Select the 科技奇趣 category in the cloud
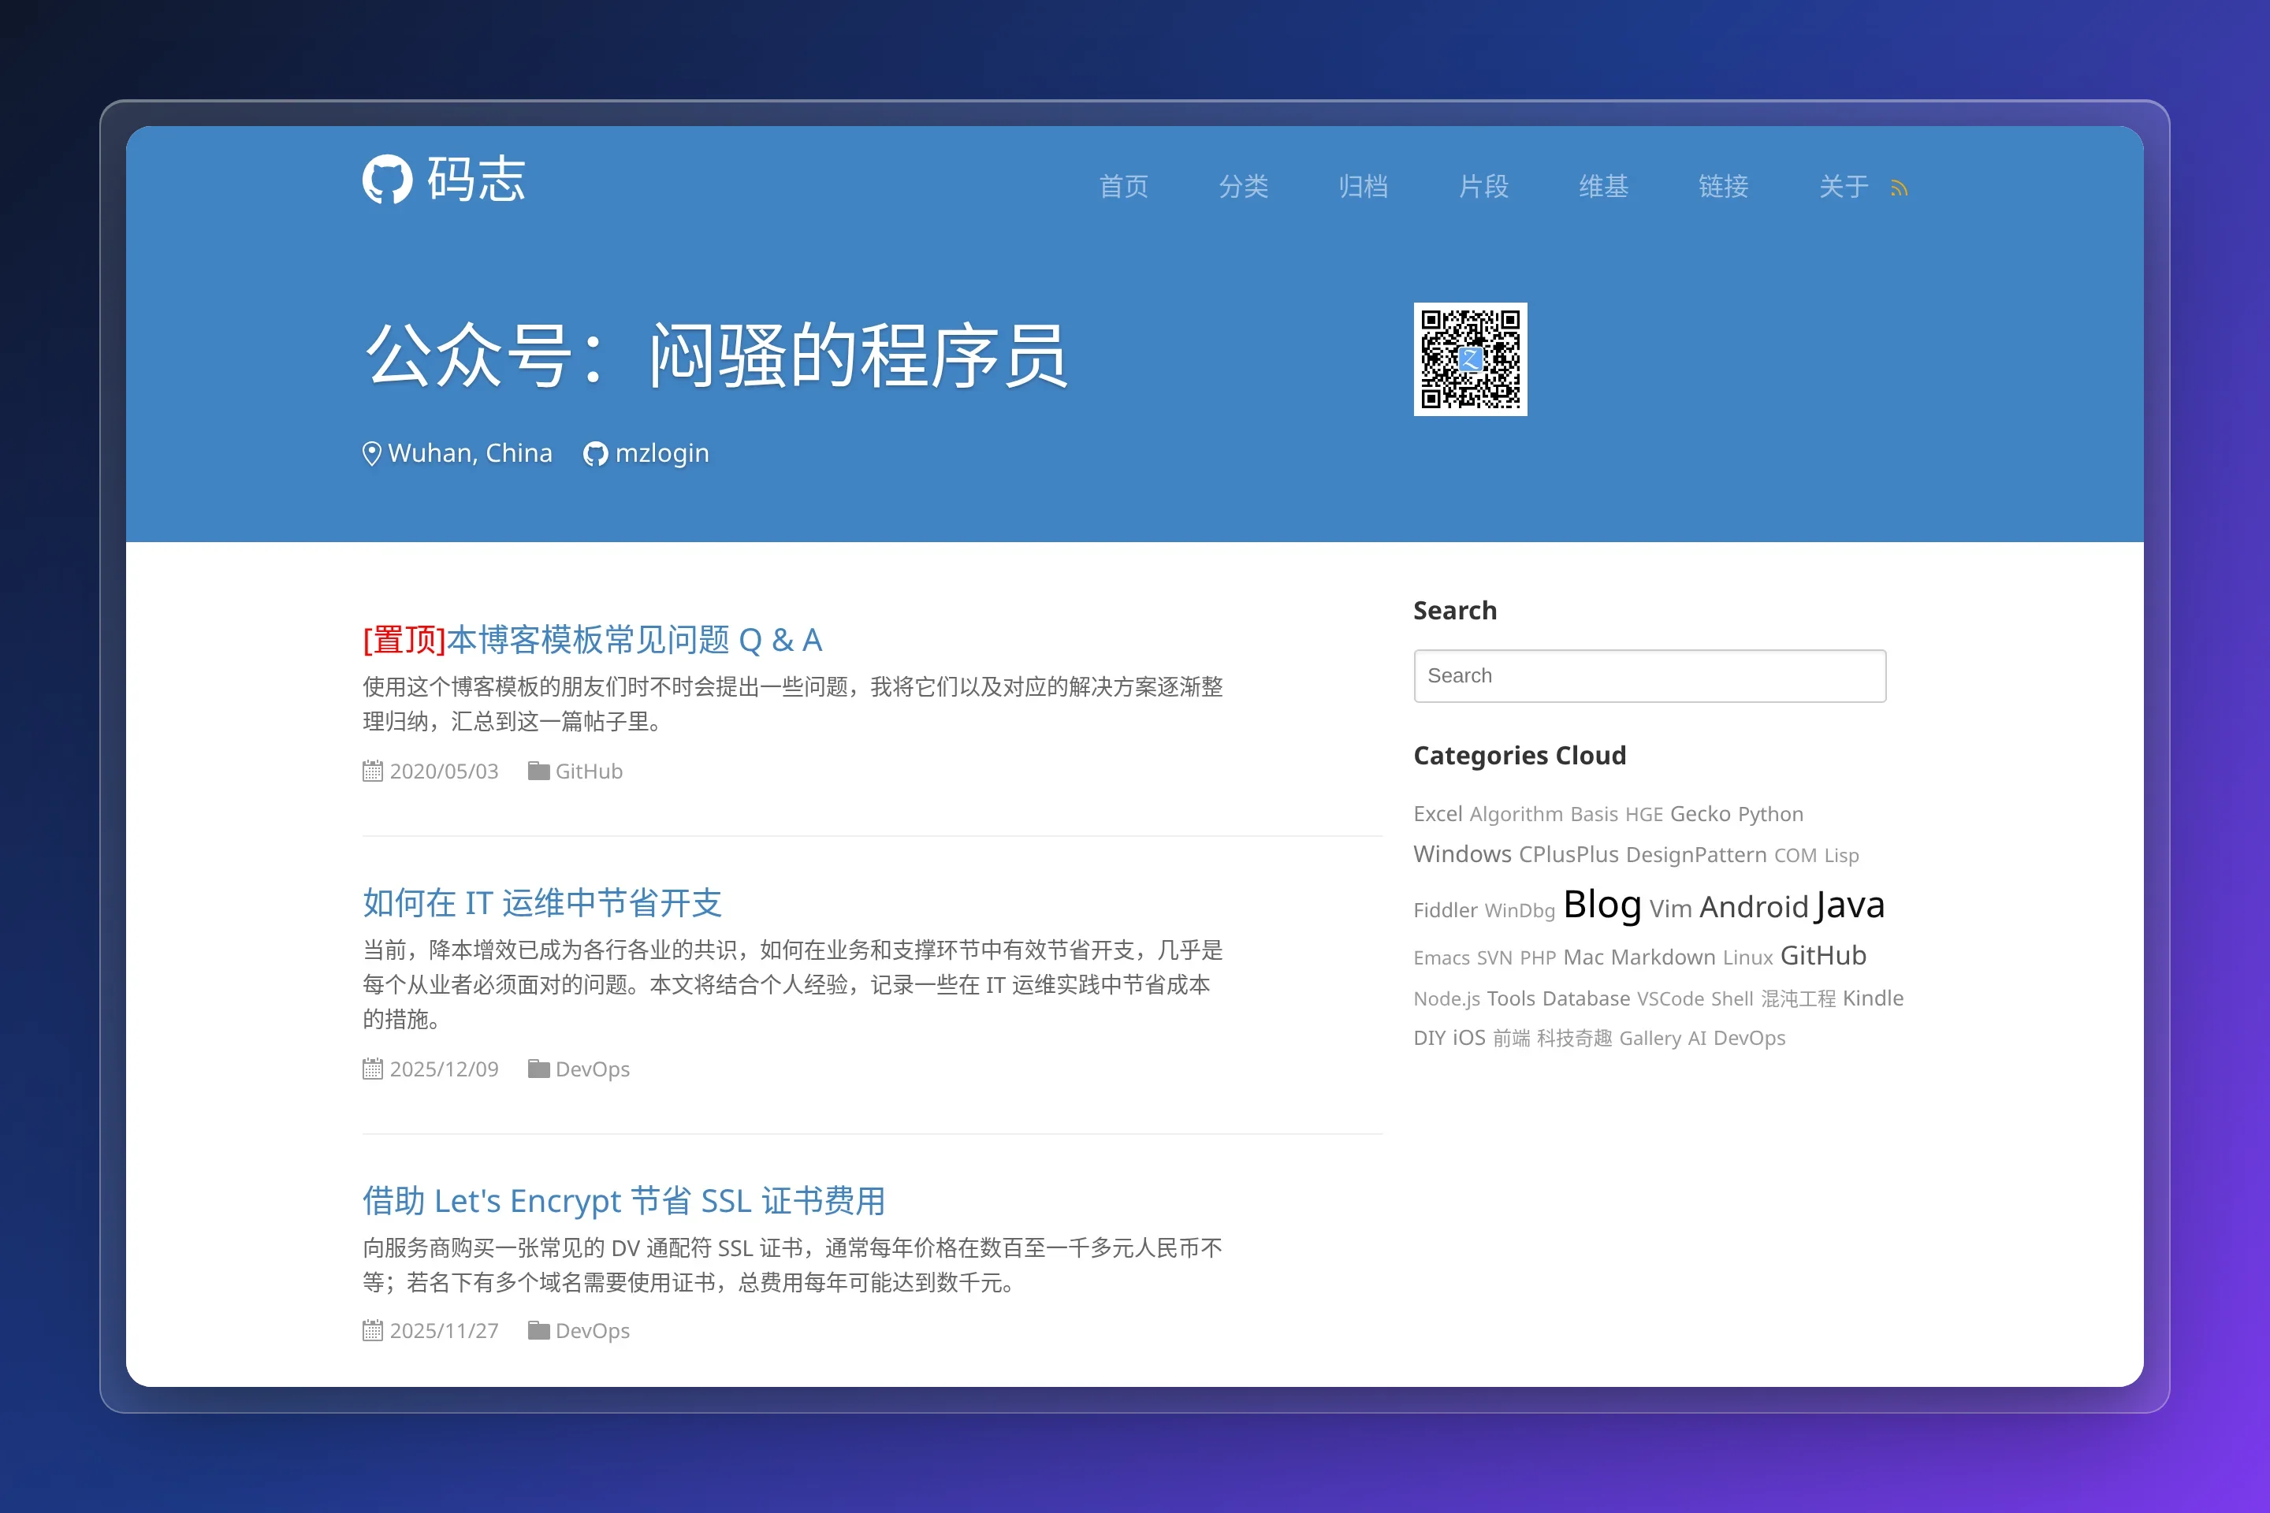2270x1513 pixels. pyautogui.click(x=1575, y=1039)
